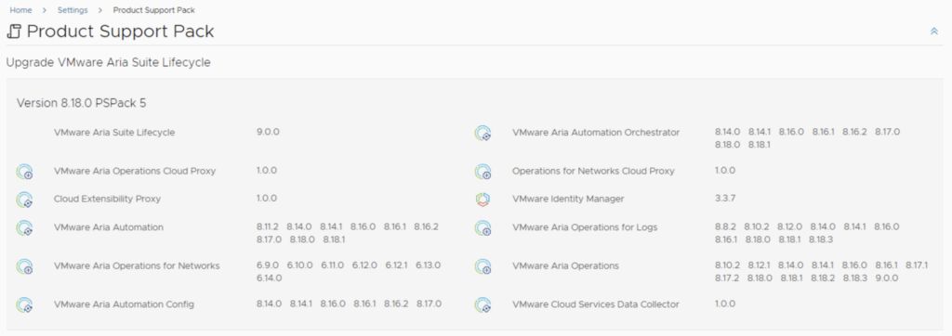This screenshot has height=336, width=952.
Task: Click the VMware Identity Manager 3.3.7 version
Action: pos(725,199)
